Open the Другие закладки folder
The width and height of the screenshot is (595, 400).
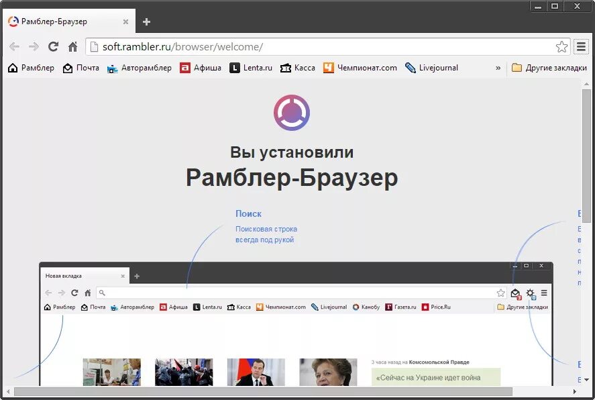(x=549, y=68)
